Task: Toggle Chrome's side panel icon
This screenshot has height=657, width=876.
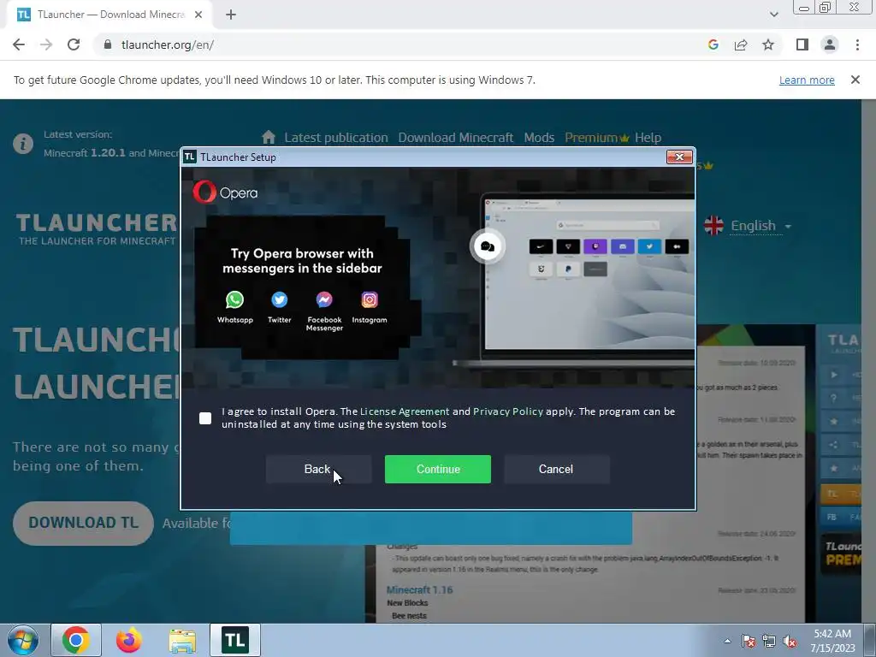Action: 802,44
